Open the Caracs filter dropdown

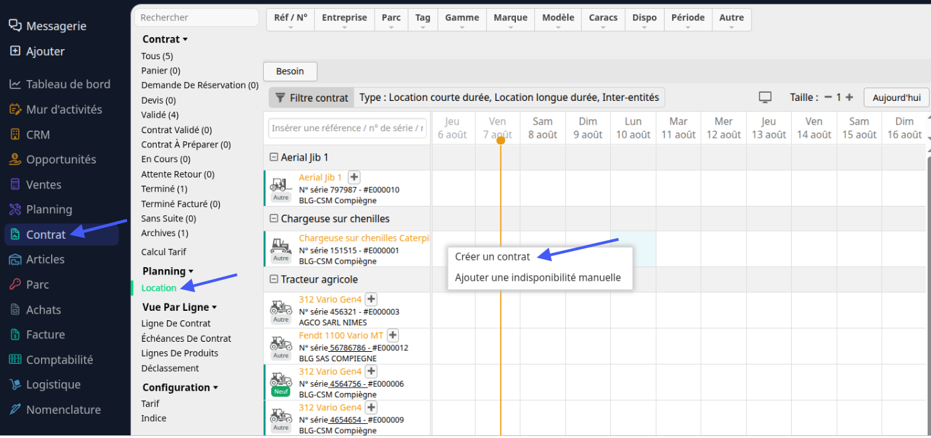(603, 20)
